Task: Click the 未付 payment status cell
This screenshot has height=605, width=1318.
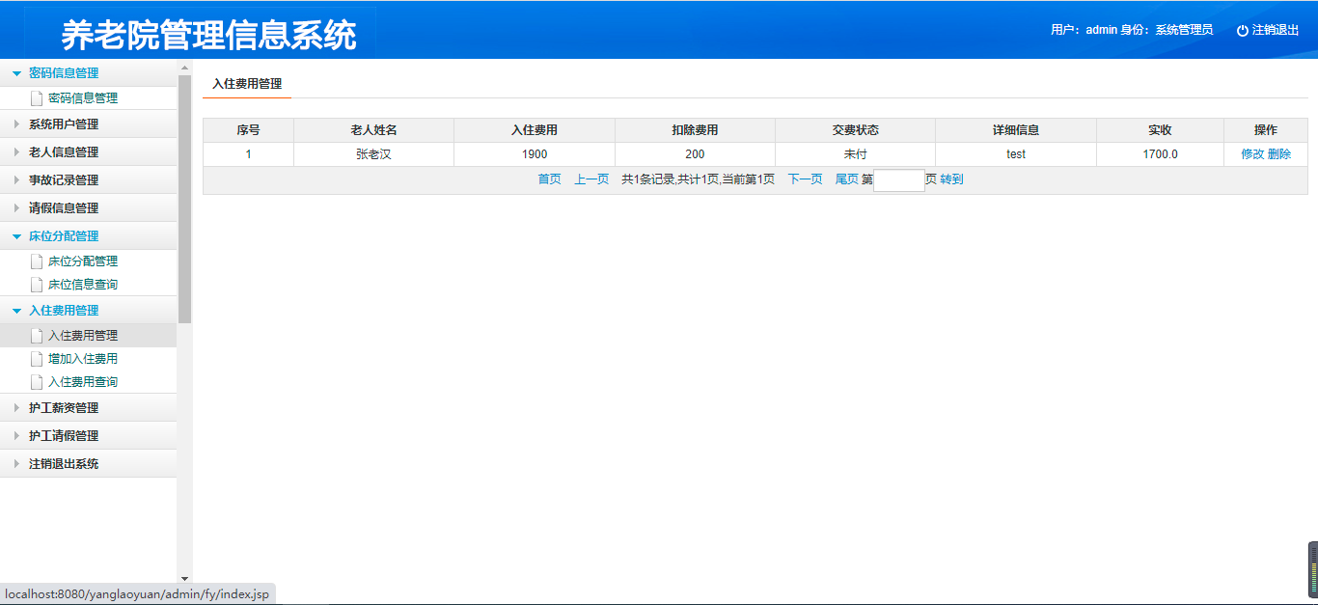Action: 855,154
